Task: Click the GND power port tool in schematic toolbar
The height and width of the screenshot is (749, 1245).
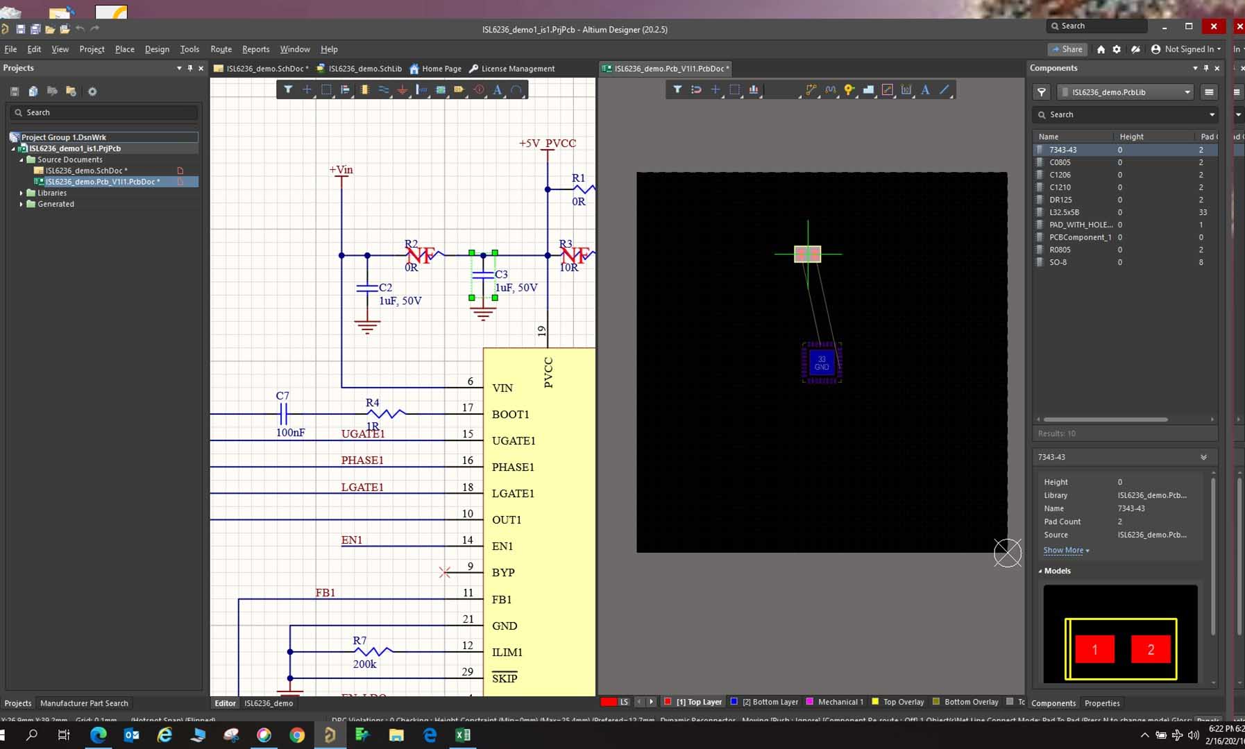Action: (403, 89)
